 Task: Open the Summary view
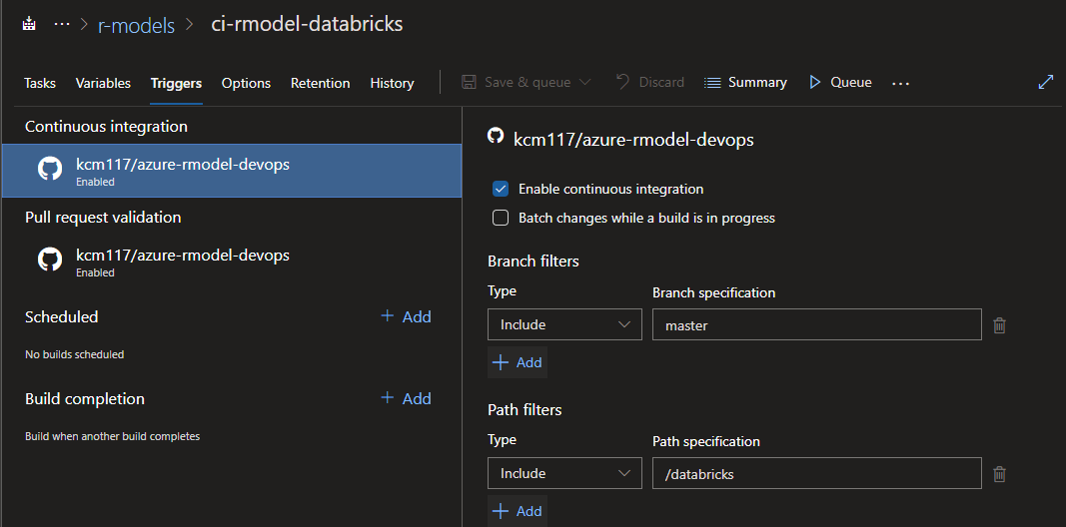[757, 82]
